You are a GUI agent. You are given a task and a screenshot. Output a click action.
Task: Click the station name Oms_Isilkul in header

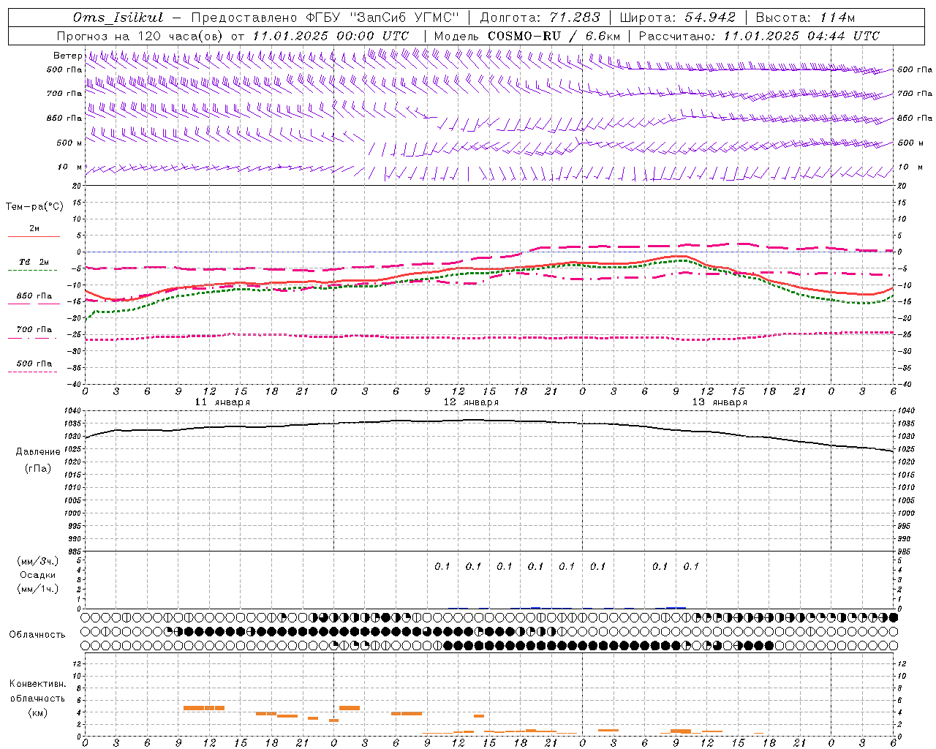pos(118,18)
